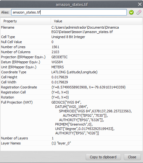Viewport: 143px width, 163px height.
Task: Select the Cell Type row
Action: [71, 37]
